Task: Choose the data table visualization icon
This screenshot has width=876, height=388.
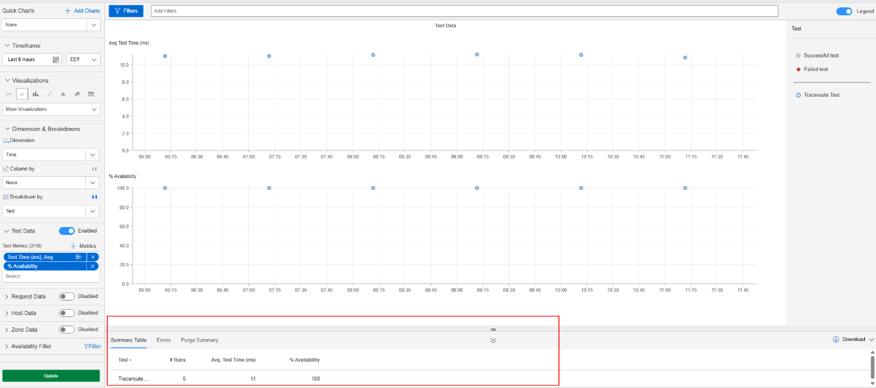Action: click(91, 94)
